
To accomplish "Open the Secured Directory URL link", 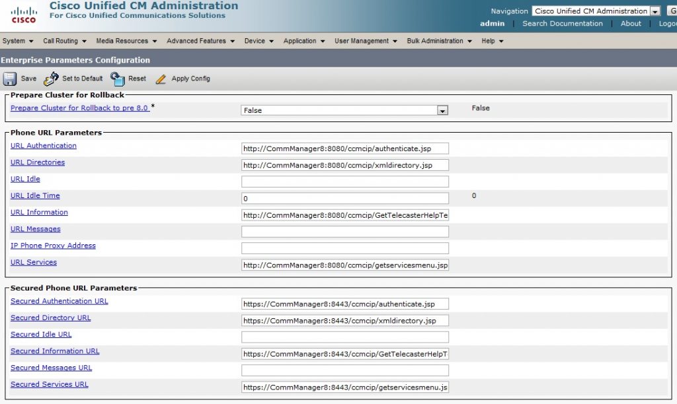I will tap(50, 318).
